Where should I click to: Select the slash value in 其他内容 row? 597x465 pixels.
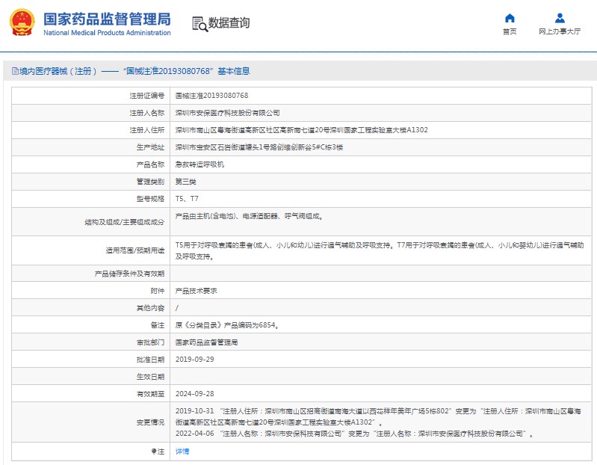click(x=176, y=308)
